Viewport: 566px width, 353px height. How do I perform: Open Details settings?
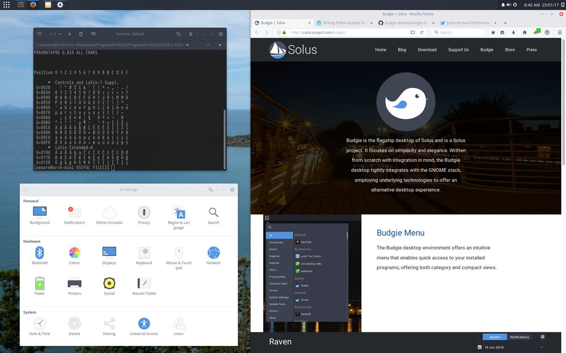tap(75, 326)
